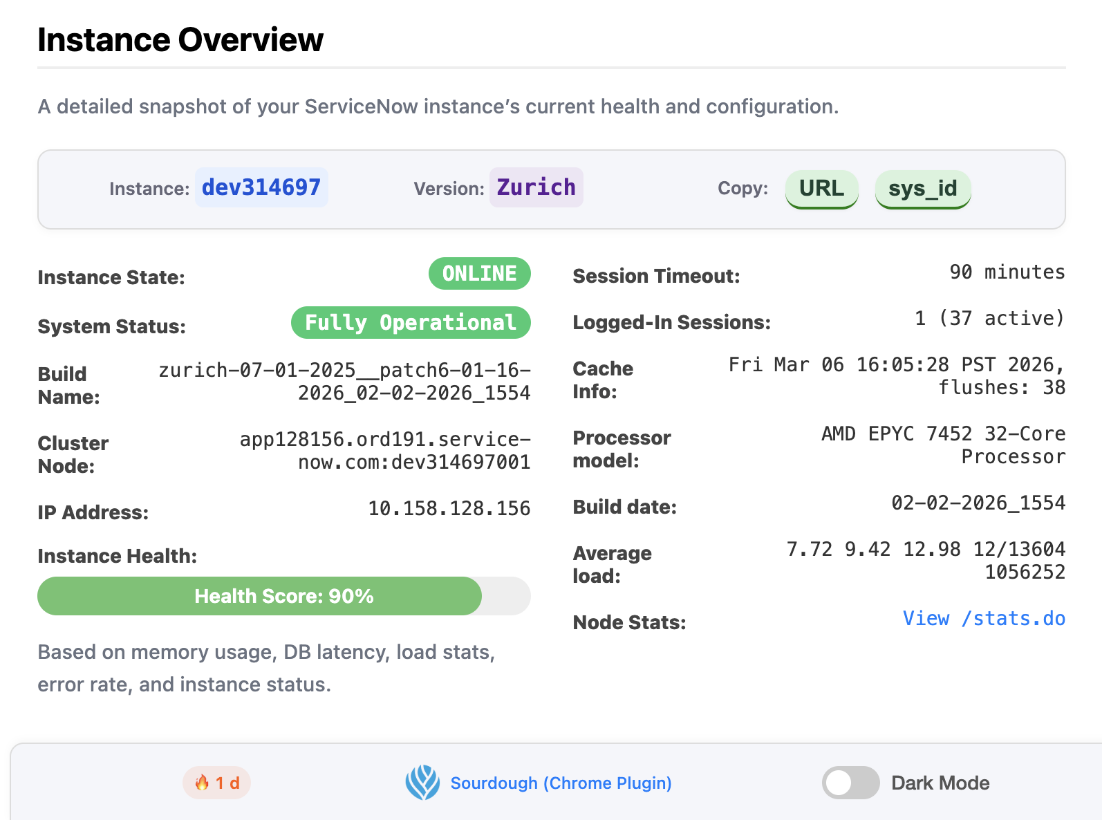
Task: Click the IP address 10.158.128.156
Action: [x=449, y=508]
